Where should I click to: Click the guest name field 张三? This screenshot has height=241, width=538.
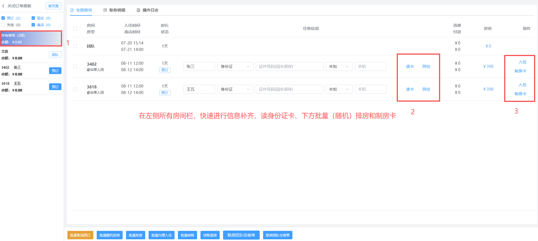coord(199,66)
